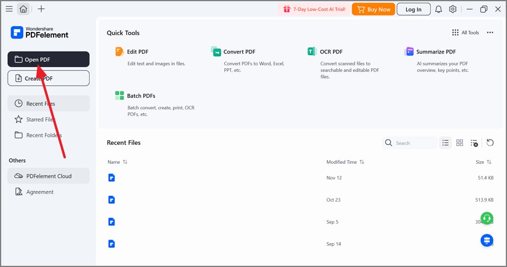507x267 pixels.
Task: Open the settings gear
Action: point(453,9)
